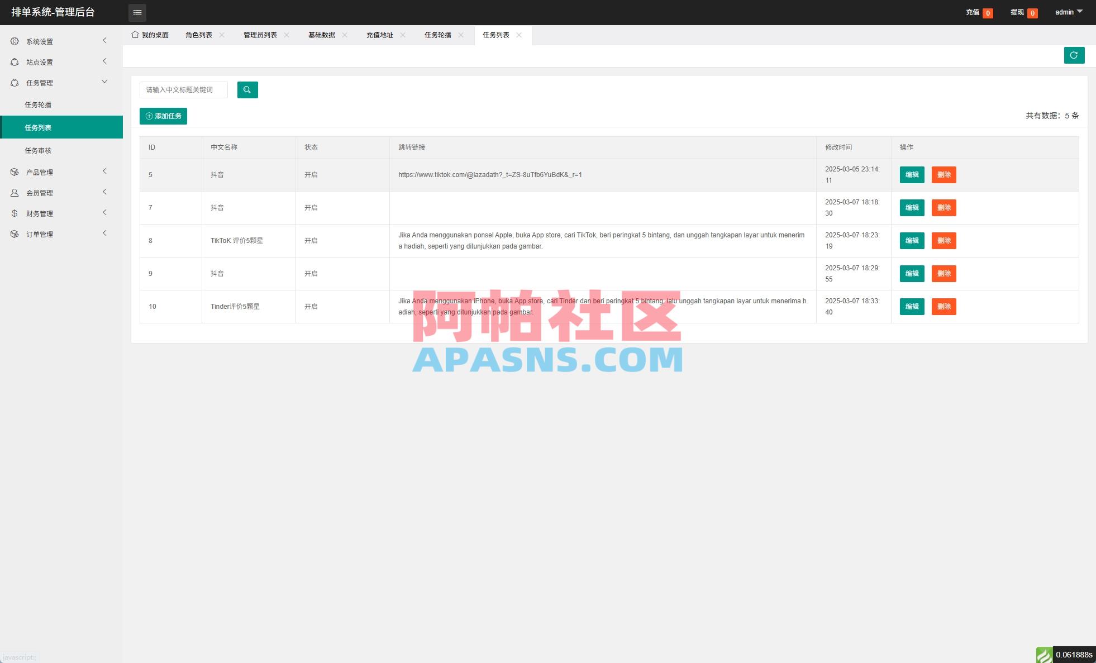Select the gear icon beside 系统设置
This screenshot has width=1096, height=663.
pos(15,41)
